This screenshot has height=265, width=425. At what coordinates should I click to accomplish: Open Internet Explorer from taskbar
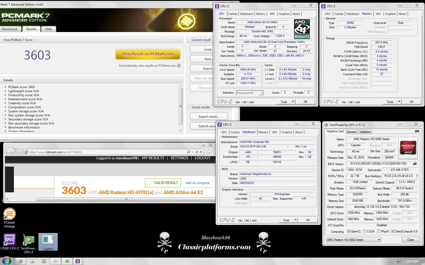tap(20, 261)
